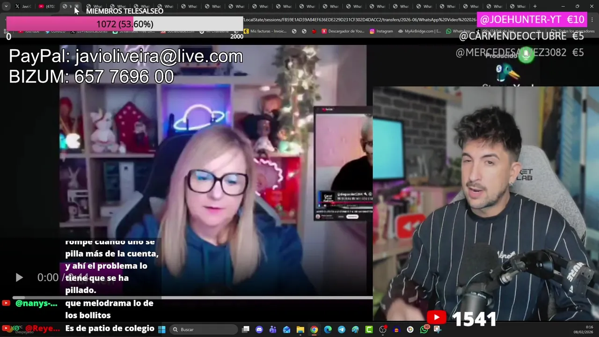Open the Instagram bookmark
The height and width of the screenshot is (337, 599).
click(x=381, y=31)
